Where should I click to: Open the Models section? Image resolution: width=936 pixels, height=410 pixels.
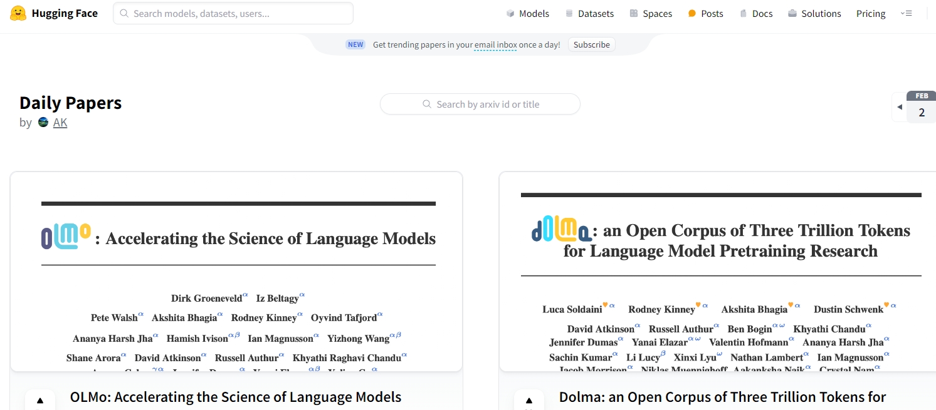click(x=527, y=13)
